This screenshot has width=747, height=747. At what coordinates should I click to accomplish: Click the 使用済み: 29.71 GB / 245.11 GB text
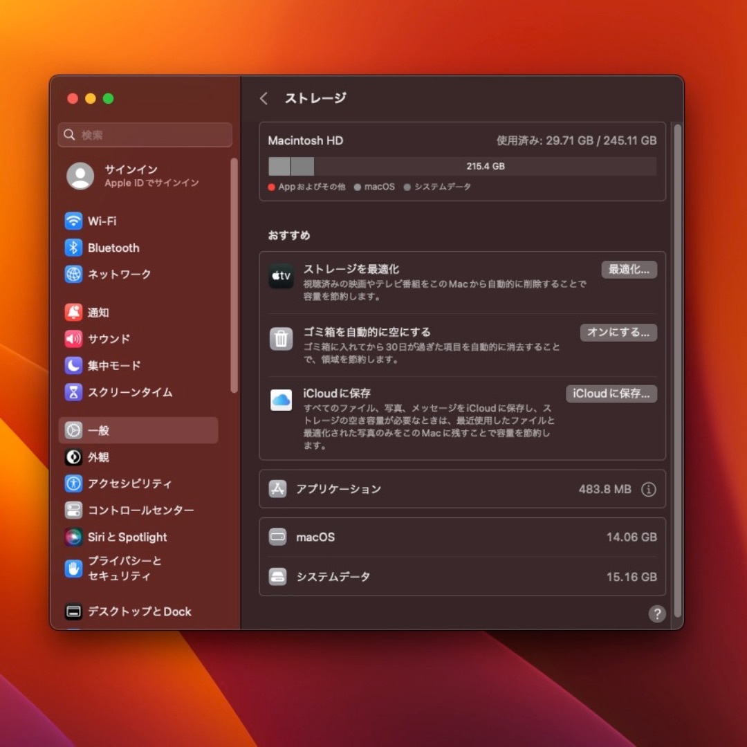[x=577, y=140]
